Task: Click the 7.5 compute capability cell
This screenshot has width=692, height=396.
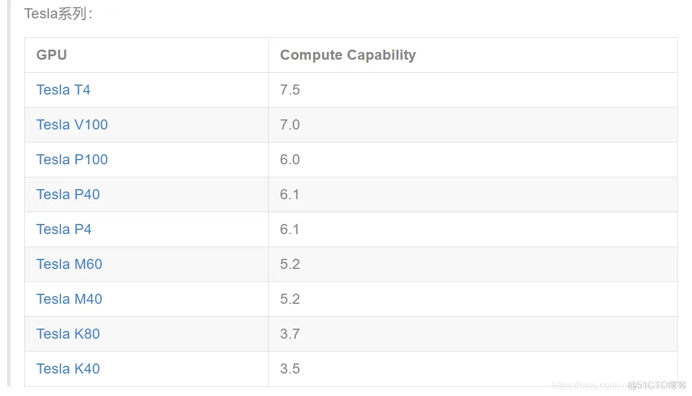Action: (x=290, y=90)
